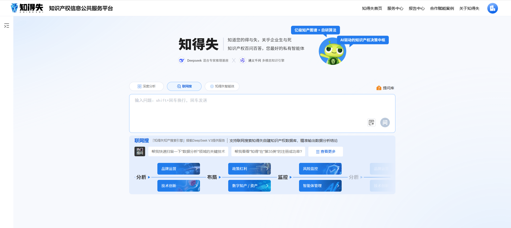Select the 深度分析 mode tab

pos(146,86)
